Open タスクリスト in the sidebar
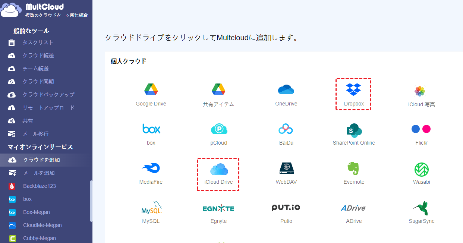The height and width of the screenshot is (243, 463). 38,42
